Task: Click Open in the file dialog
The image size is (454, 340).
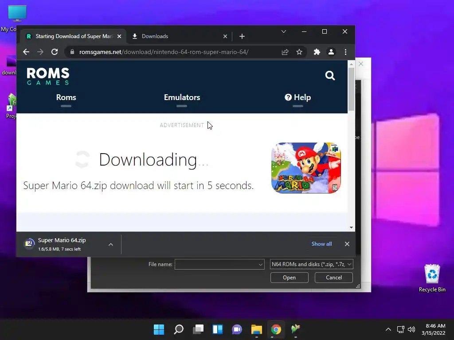Action: (289, 278)
